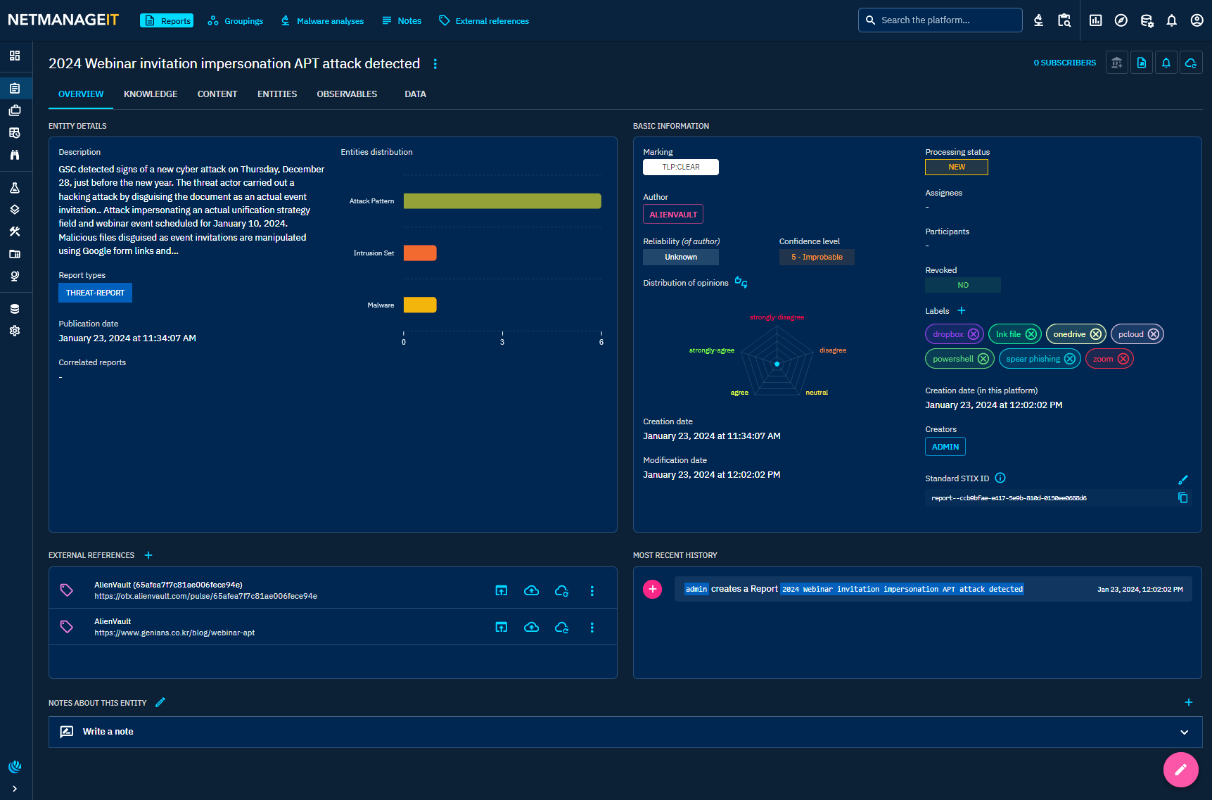Add a new label with plus icon
The height and width of the screenshot is (800, 1212).
(x=962, y=311)
